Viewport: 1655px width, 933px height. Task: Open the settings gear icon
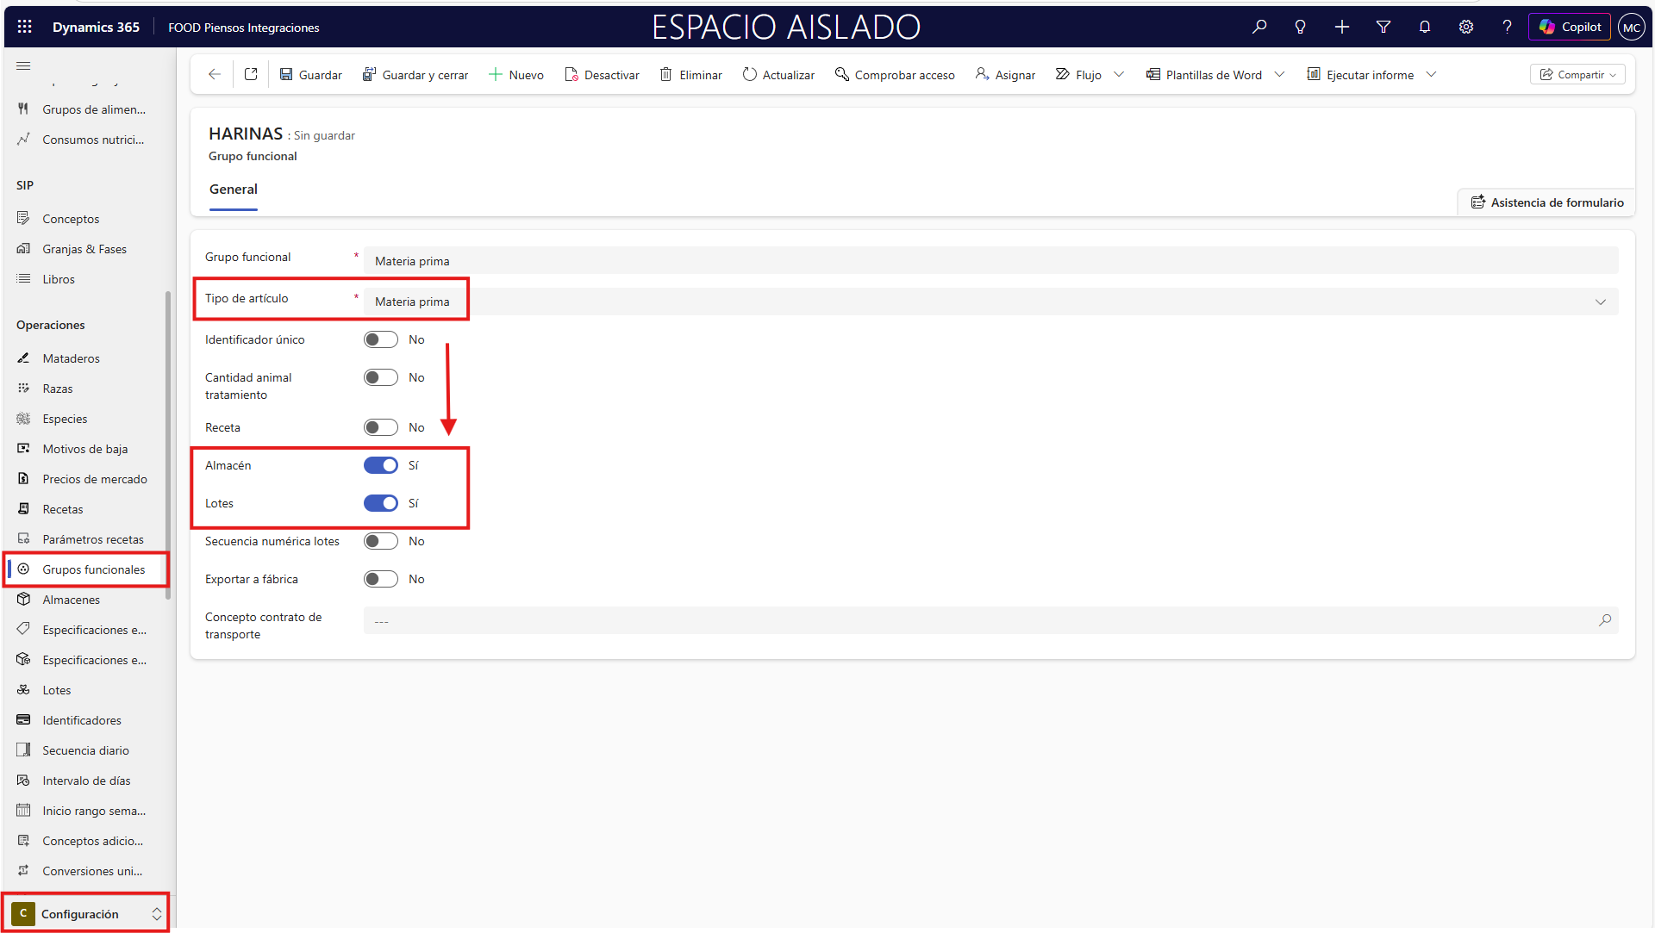pyautogui.click(x=1466, y=27)
